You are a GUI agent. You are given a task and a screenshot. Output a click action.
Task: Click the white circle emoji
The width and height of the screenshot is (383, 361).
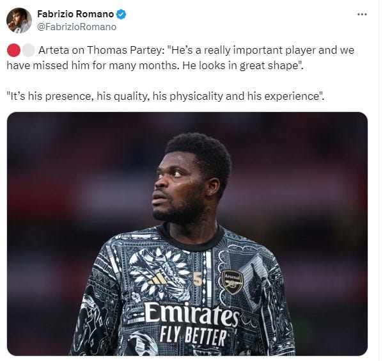point(28,51)
